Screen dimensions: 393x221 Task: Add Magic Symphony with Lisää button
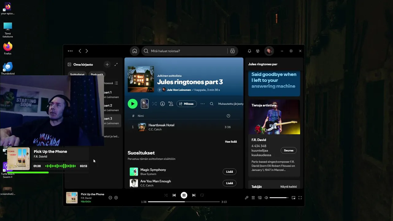(x=229, y=172)
